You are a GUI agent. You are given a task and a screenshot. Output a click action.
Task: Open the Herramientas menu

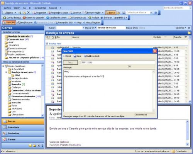coord(40,8)
